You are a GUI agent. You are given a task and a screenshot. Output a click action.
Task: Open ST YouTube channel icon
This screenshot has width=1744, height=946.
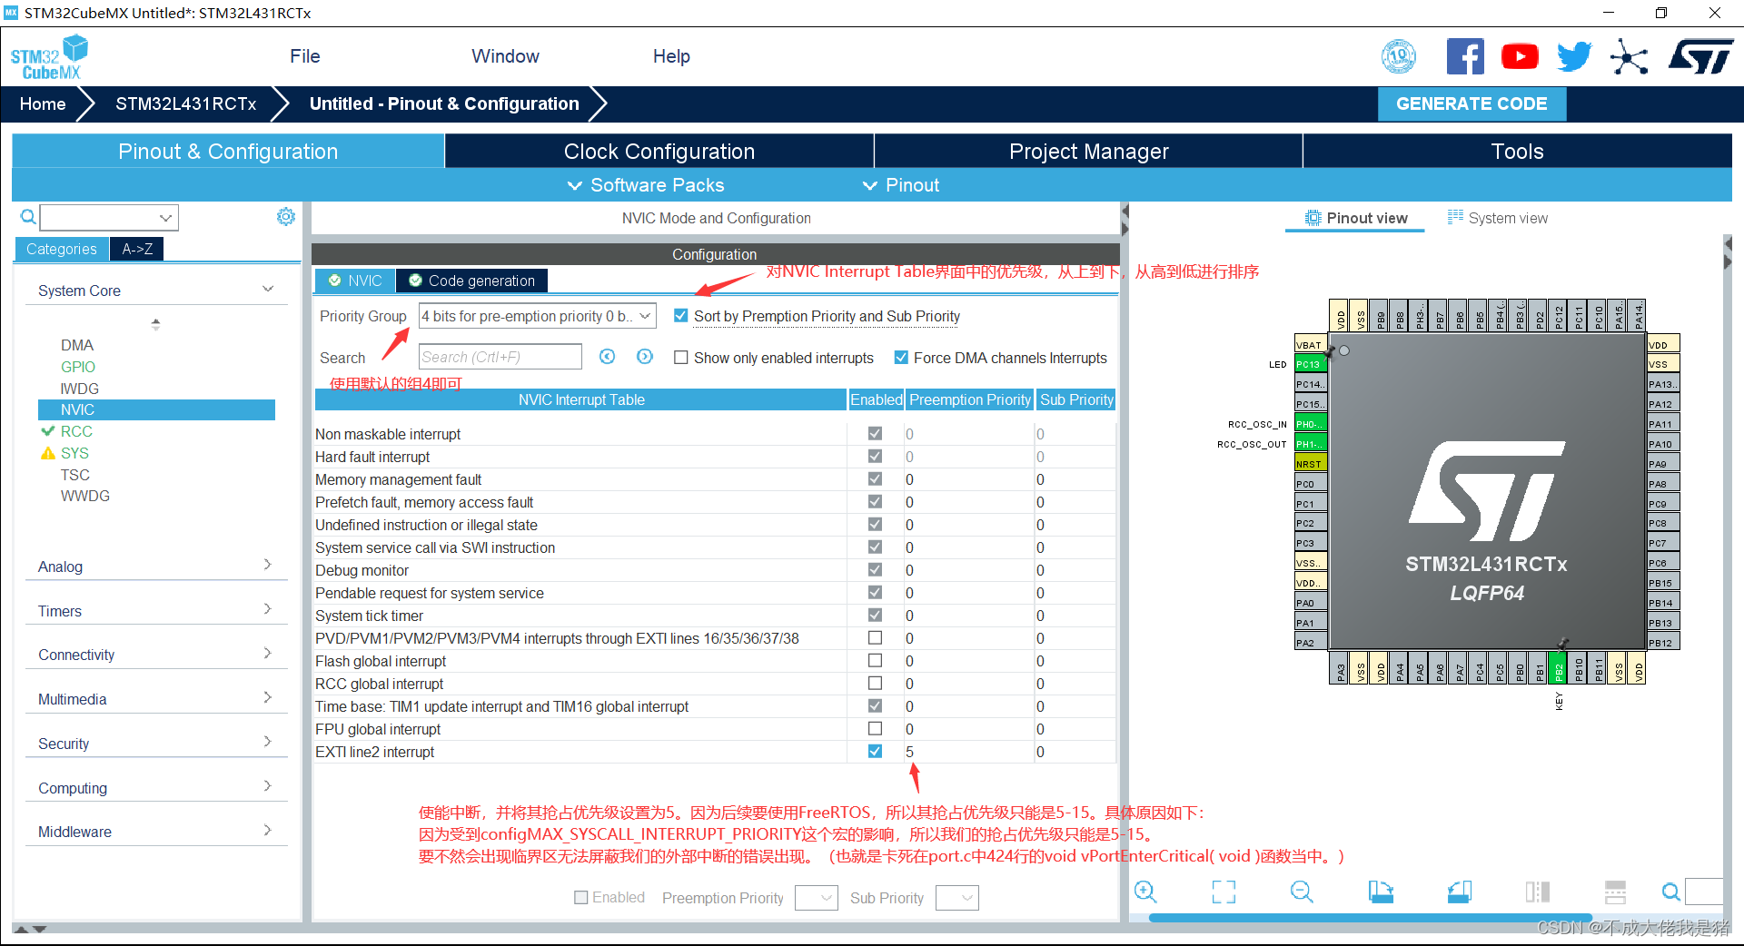tap(1520, 56)
